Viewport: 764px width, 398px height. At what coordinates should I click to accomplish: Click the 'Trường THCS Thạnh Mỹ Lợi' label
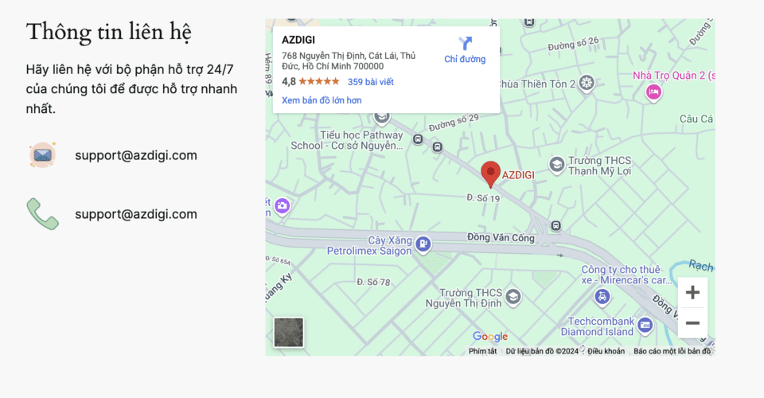click(x=600, y=166)
